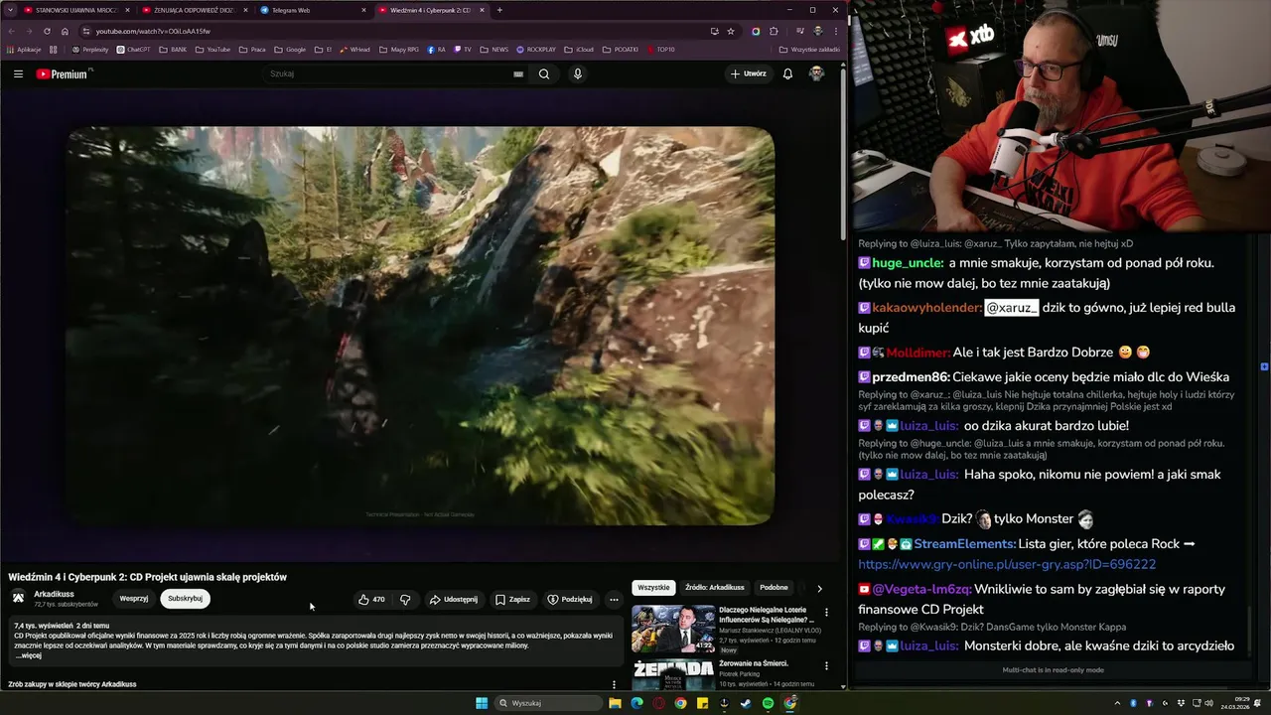The width and height of the screenshot is (1271, 715).
Task: Open the YouTube guide hamburger menu
Action: tap(18, 73)
